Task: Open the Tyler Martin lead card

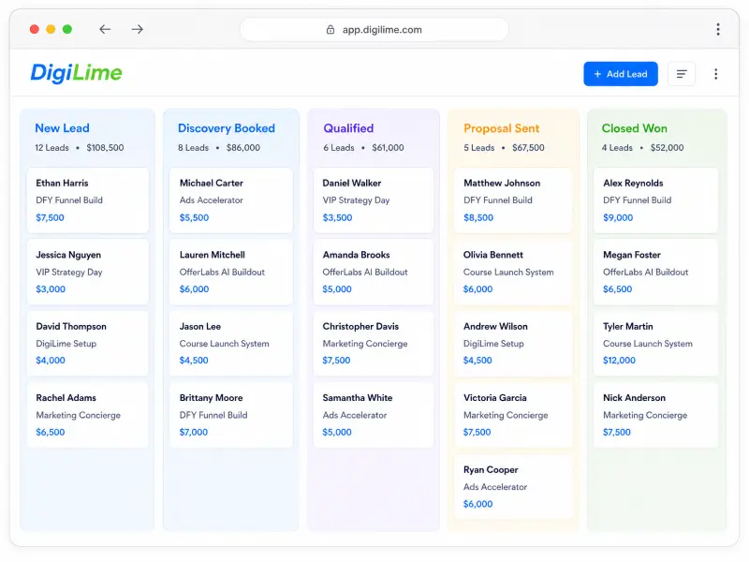Action: [656, 343]
